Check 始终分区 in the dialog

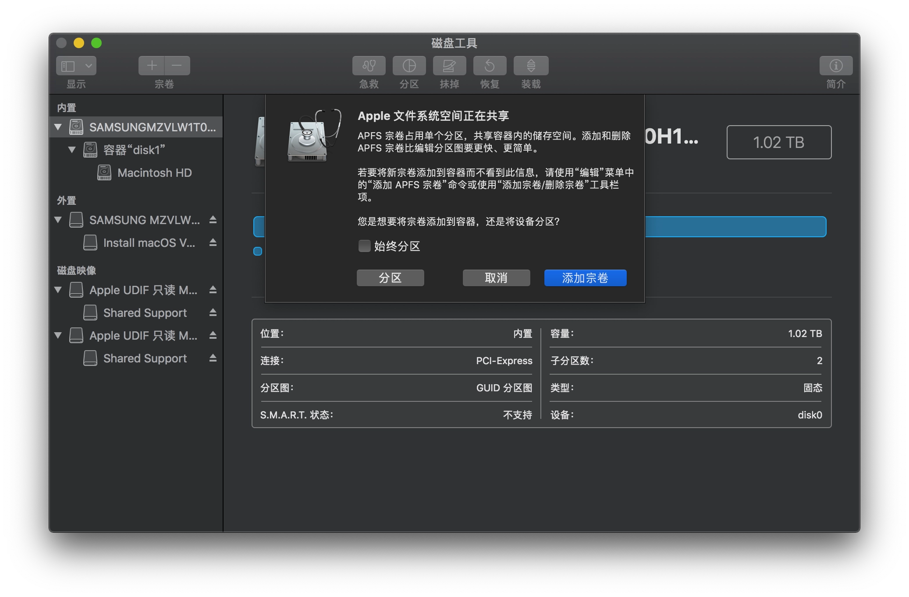(x=364, y=246)
